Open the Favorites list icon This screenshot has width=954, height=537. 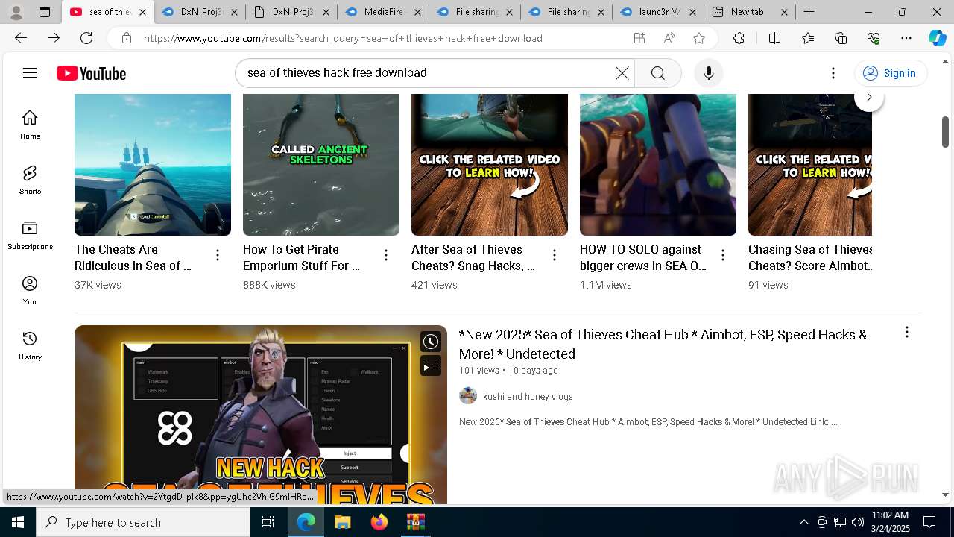coord(808,38)
